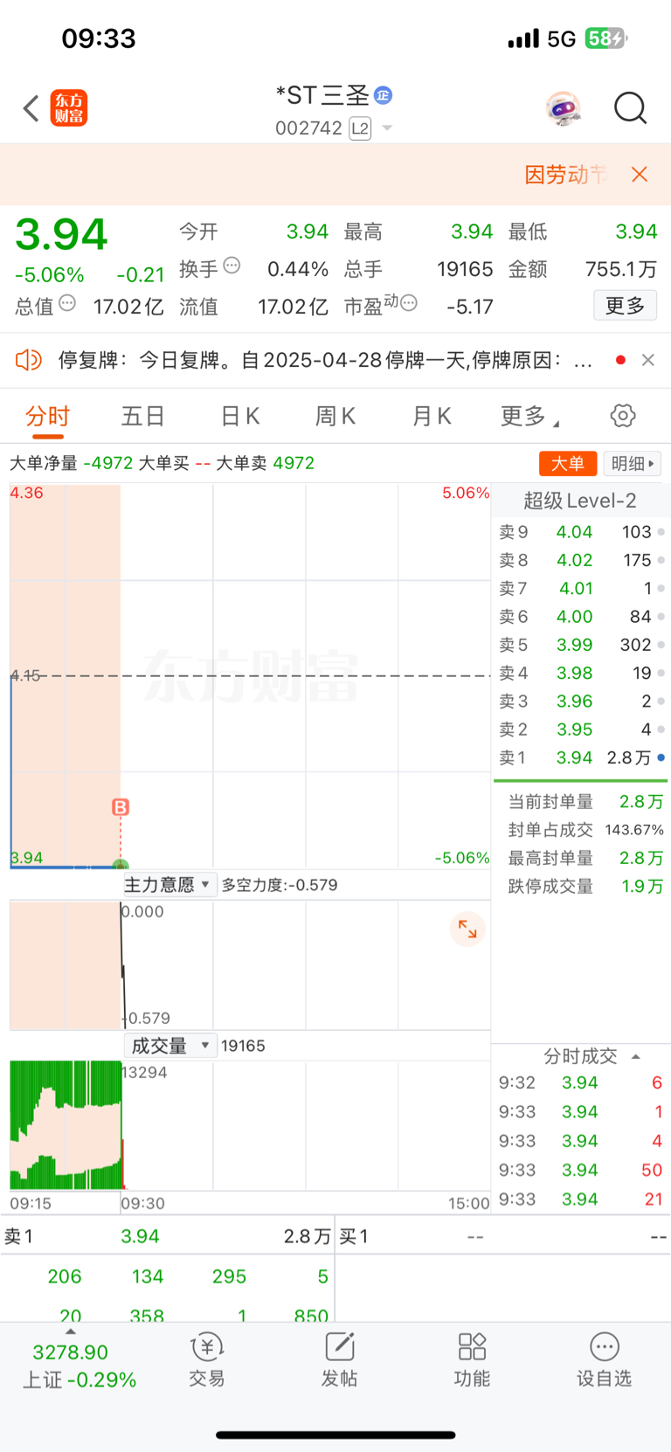
Task: Open the robot assistant avatar
Action: point(564,108)
